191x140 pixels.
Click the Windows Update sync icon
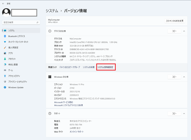[5, 87]
